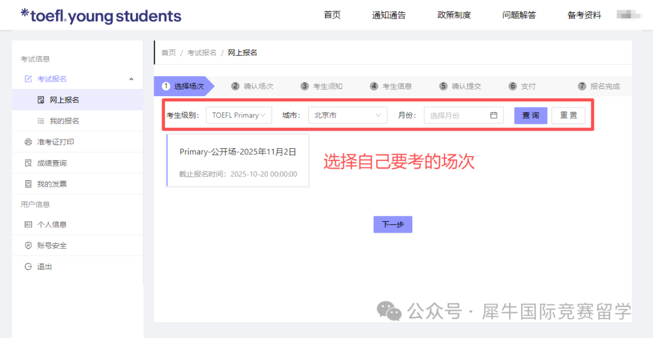
Task: Open 通知通告 in top navigation
Action: pyautogui.click(x=389, y=15)
